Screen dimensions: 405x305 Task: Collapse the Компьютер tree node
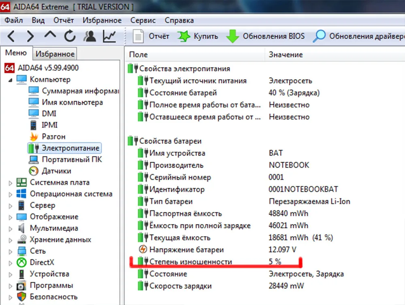11,80
